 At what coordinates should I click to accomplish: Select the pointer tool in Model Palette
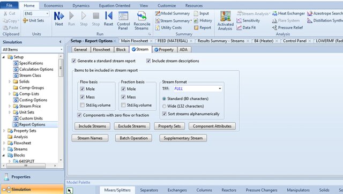[x=70, y=190]
